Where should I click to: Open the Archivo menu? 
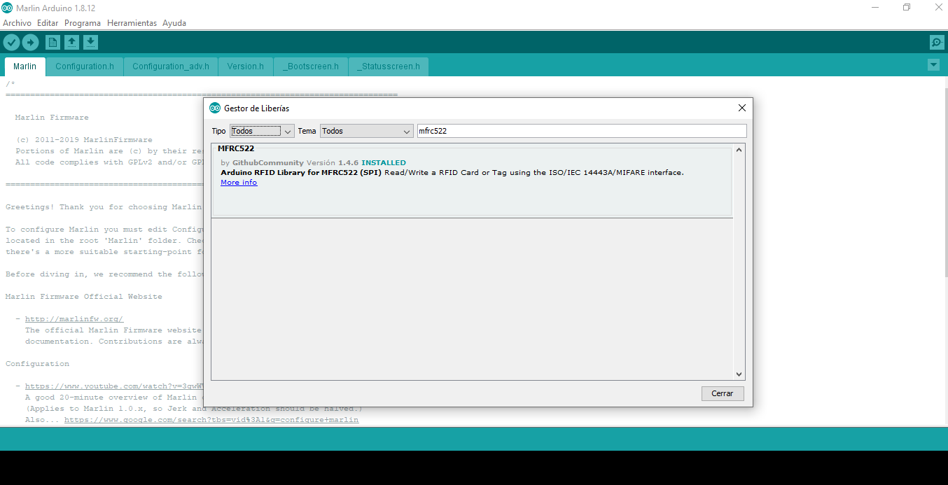17,23
